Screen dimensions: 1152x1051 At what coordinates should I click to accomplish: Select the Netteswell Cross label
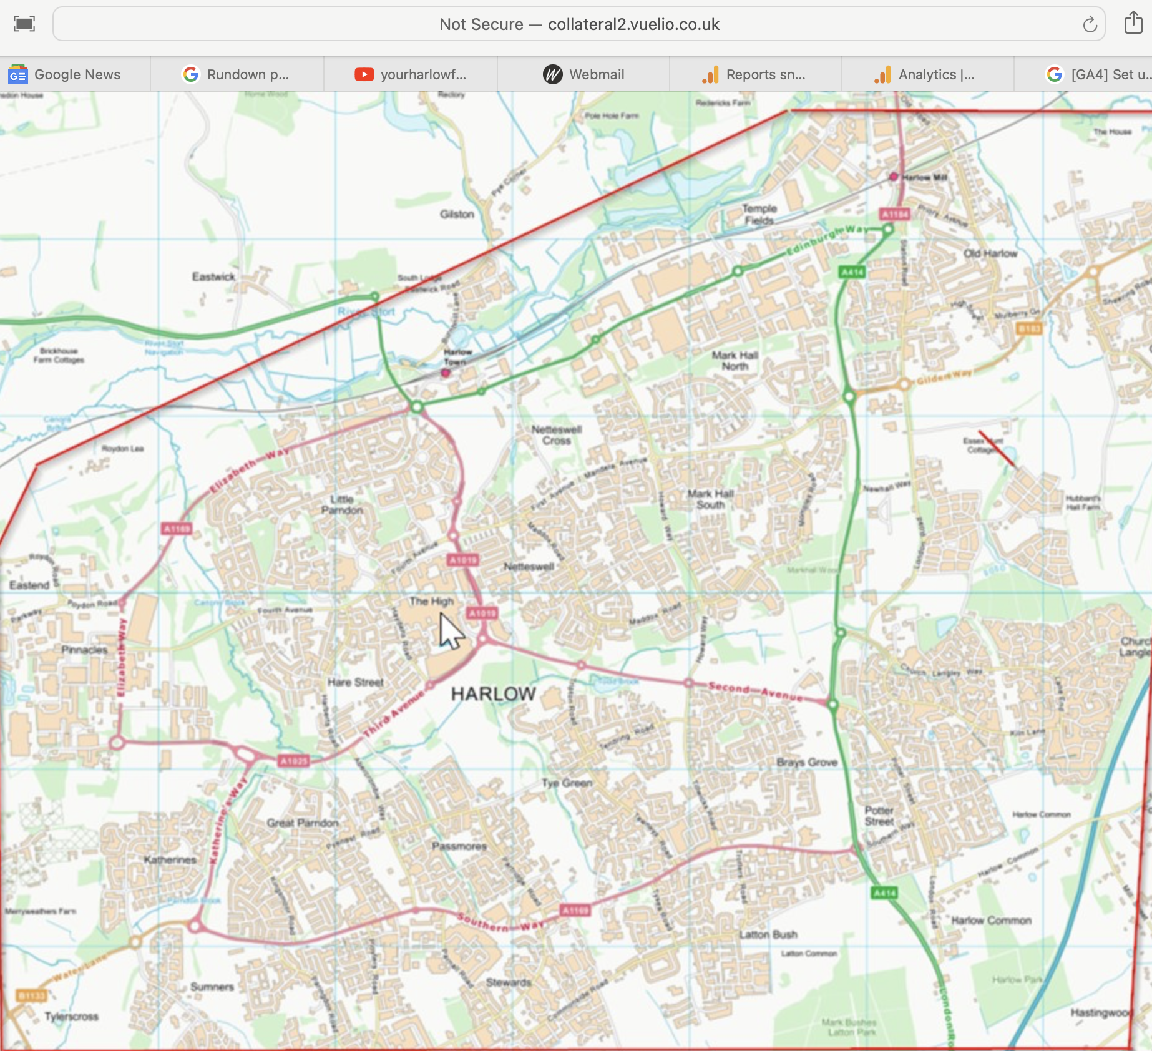click(557, 435)
